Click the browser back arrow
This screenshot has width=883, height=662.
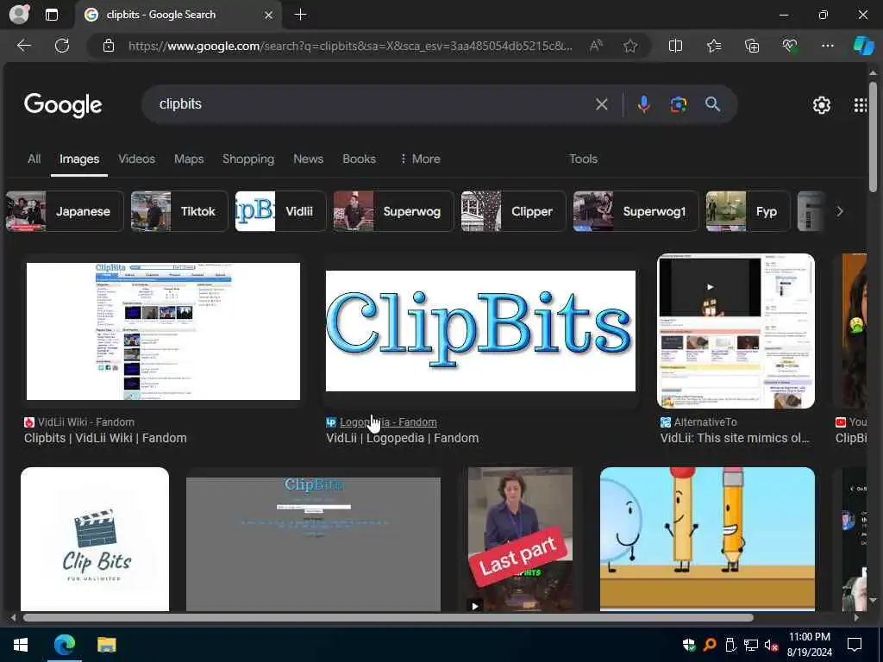(x=23, y=46)
